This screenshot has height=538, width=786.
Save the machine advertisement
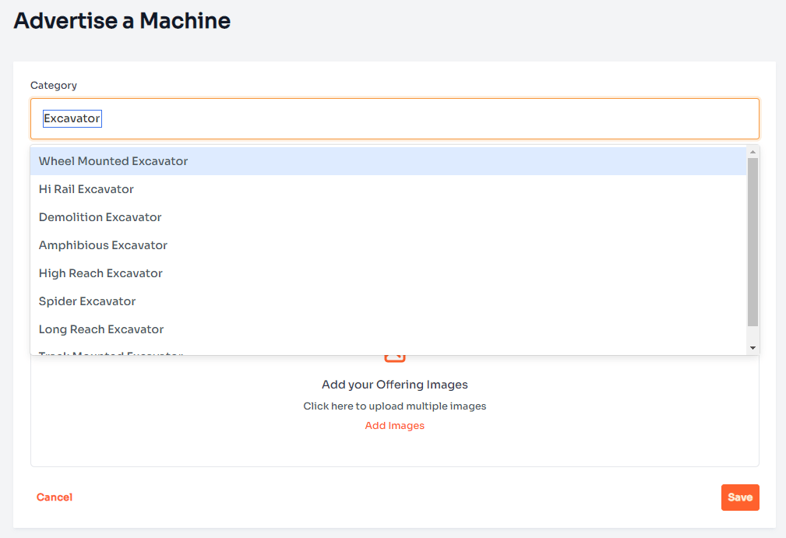[740, 498]
